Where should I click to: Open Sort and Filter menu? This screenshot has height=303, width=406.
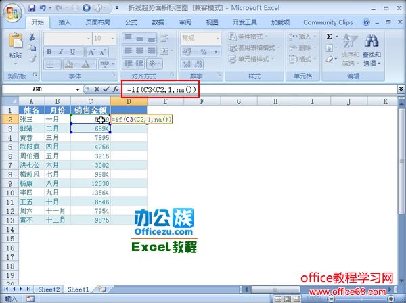coord(350,49)
